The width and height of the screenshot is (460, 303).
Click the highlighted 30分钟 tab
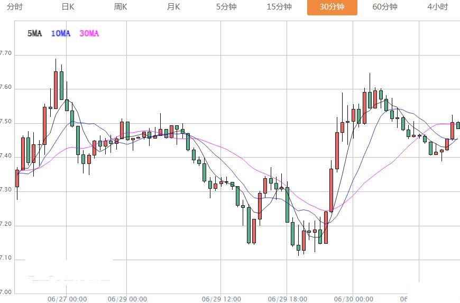(332, 7)
